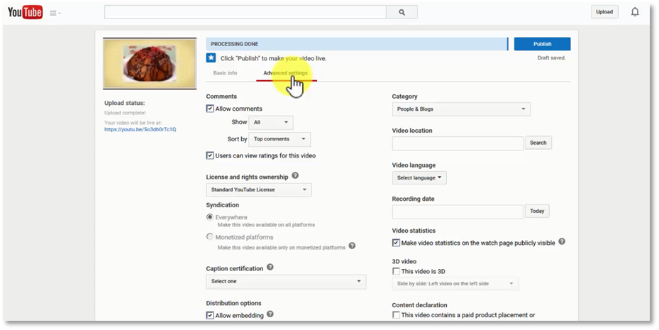659x330 pixels.
Task: Click the dessert video thumbnail
Action: 150,63
